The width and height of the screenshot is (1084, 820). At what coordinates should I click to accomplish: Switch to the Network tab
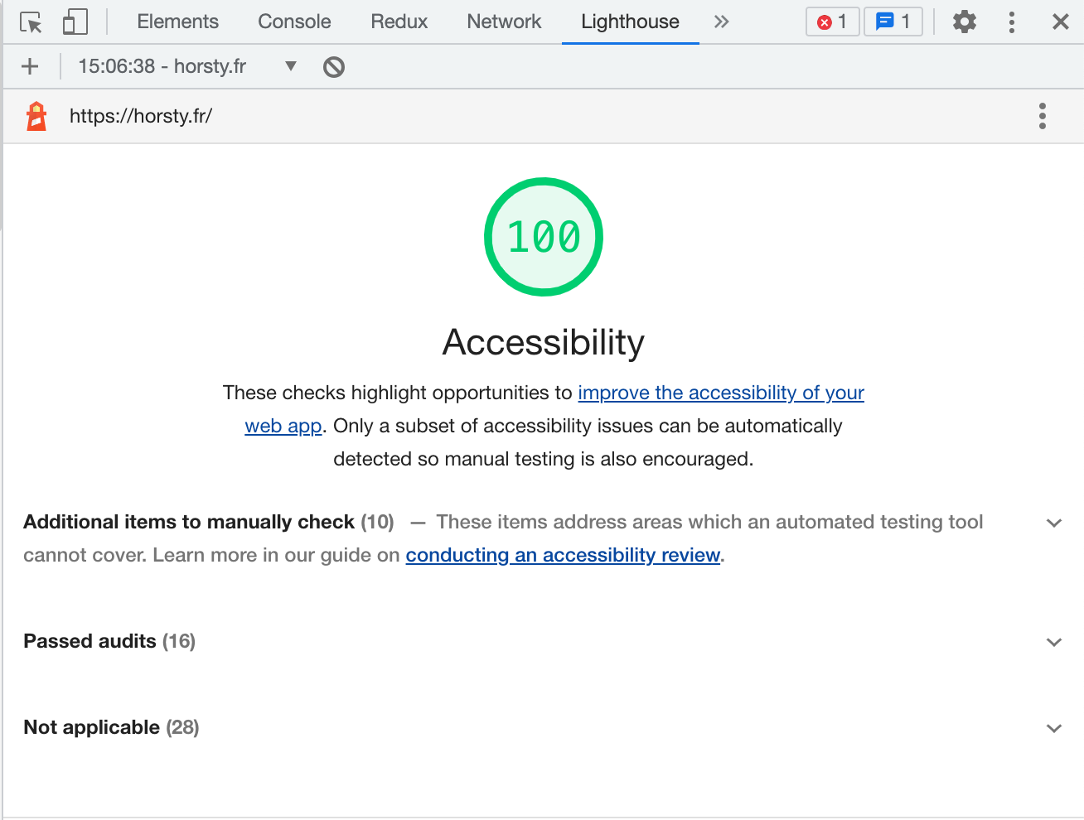coord(504,22)
